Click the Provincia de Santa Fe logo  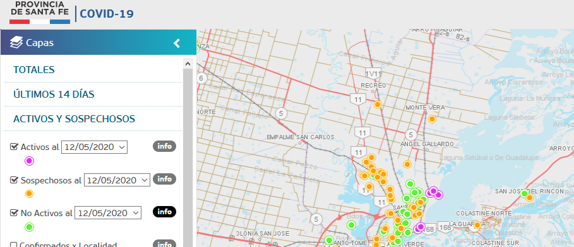point(40,13)
